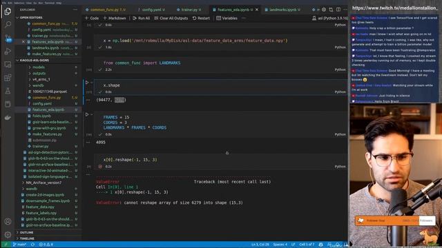Click the failed error icon of reshape cell

(x=100, y=167)
